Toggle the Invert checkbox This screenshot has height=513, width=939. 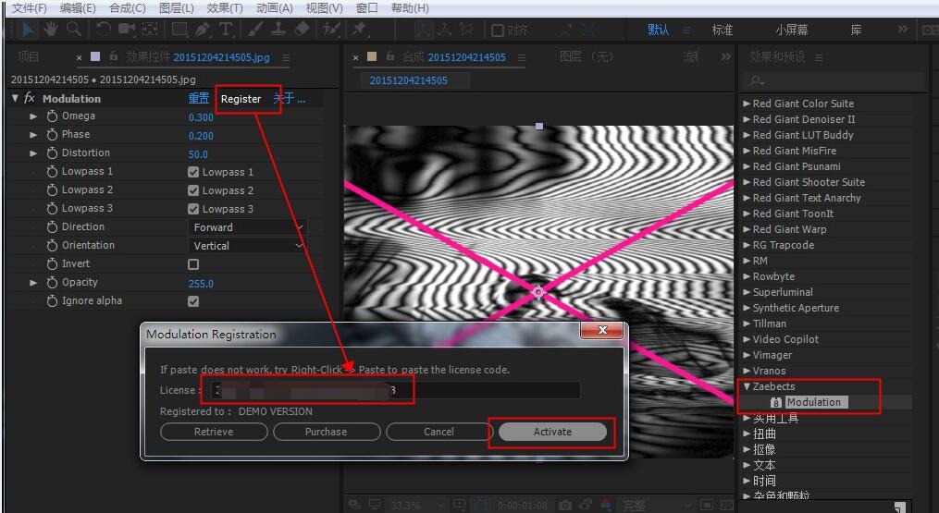point(193,264)
